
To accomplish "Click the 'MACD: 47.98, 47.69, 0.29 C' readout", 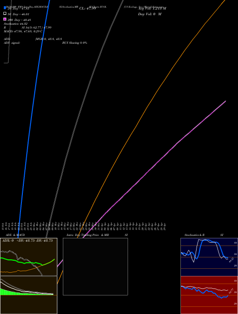I will tap(23, 31).
